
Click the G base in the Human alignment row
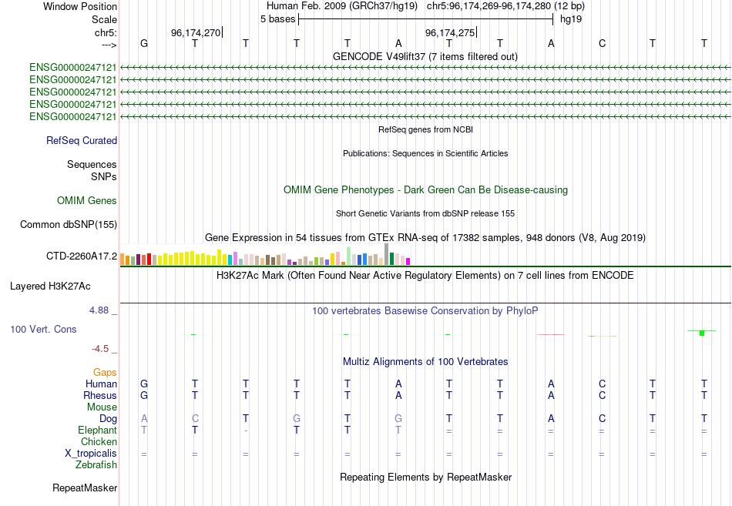[144, 384]
